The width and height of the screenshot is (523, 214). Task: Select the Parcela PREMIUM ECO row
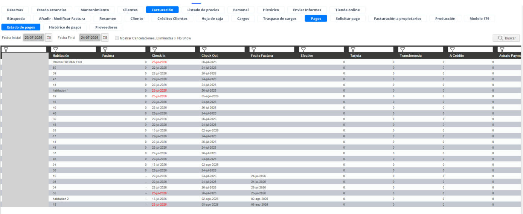(261, 62)
